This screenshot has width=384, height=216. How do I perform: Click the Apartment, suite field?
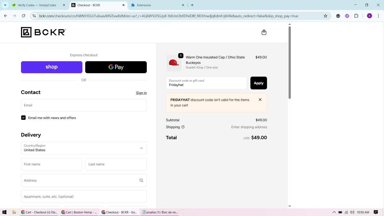pos(84,197)
